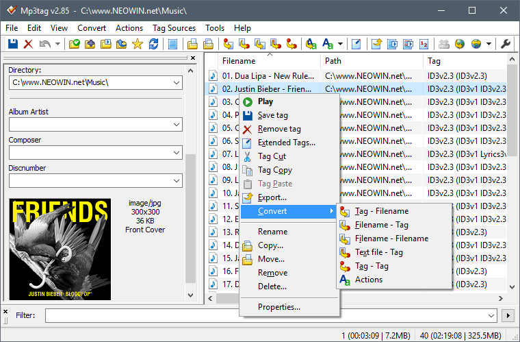Choose Rename in the context menu
This screenshot has height=342, width=520.
289,232
